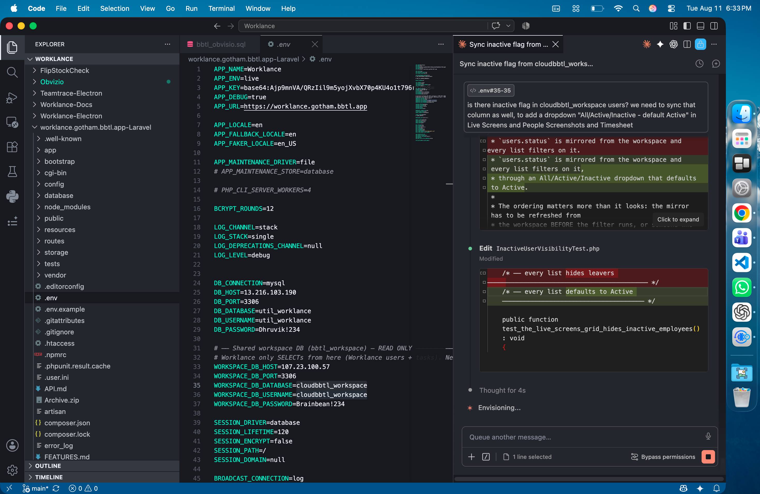The height and width of the screenshot is (494, 760).
Task: Click the Click to expand diff link
Action: (x=678, y=219)
